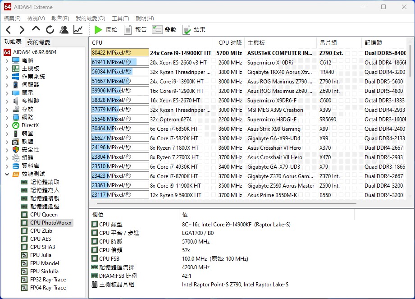415x299 pixels.
Task: Select CPU Queen benchmark in tree
Action: pyautogui.click(x=44, y=215)
